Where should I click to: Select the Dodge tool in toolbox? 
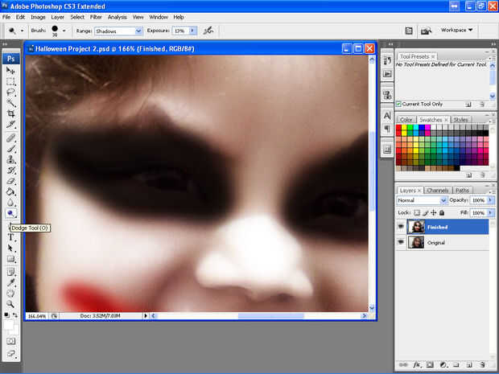tap(10, 213)
